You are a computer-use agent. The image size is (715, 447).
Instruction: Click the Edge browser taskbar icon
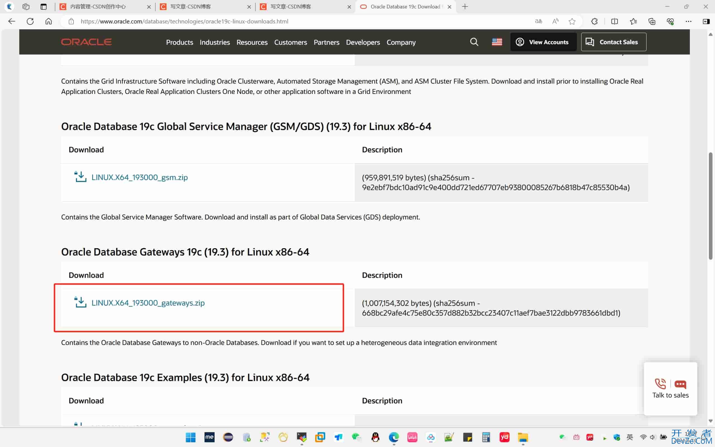(x=394, y=437)
